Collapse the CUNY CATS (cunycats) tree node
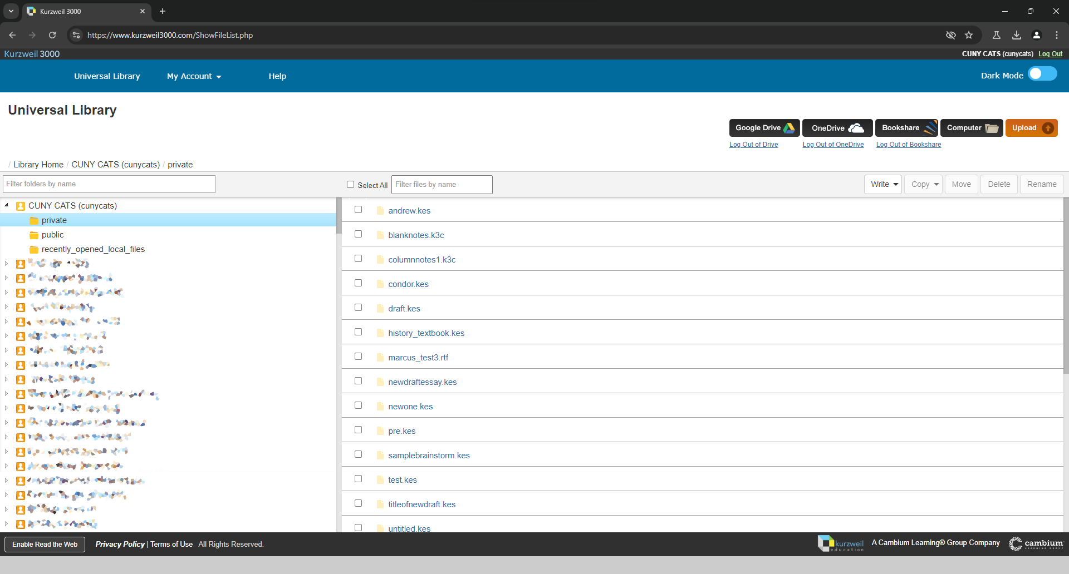Image resolution: width=1069 pixels, height=574 pixels. point(7,205)
